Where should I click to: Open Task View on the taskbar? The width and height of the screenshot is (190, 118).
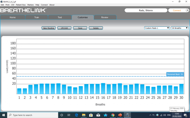point(69,115)
